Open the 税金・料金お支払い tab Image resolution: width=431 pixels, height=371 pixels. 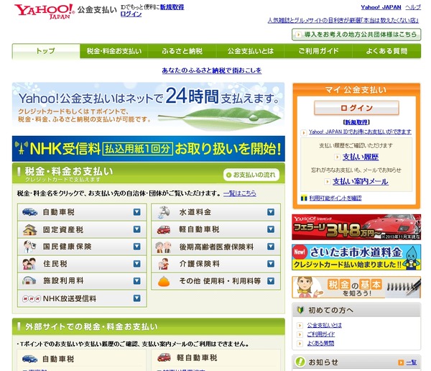tap(114, 51)
